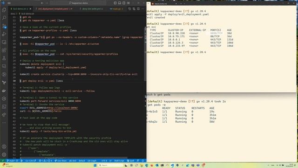Open Microsoft Edge from taskbar

click(x=147, y=165)
